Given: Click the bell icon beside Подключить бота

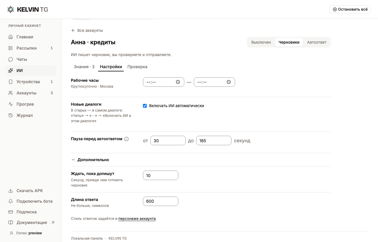Looking at the screenshot, I should pyautogui.click(x=11, y=201).
